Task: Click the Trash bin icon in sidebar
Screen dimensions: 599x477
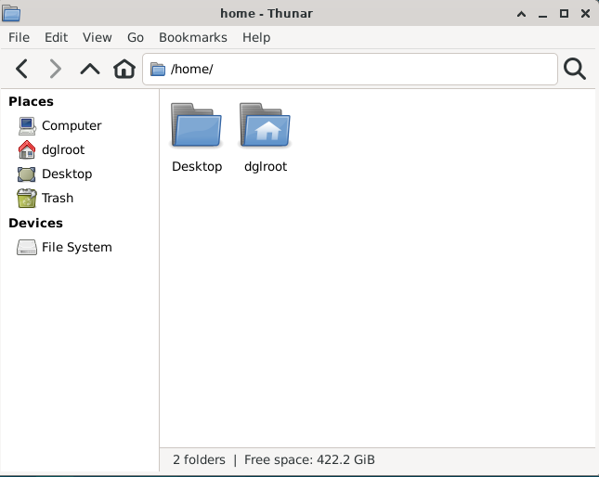Action: point(27,198)
